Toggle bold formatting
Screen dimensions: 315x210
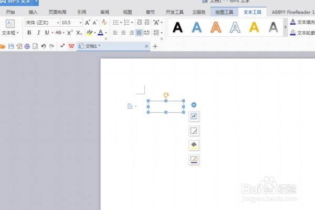pyautogui.click(x=29, y=33)
